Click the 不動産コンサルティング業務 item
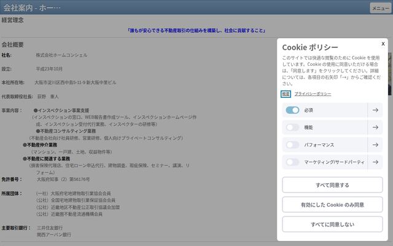This screenshot has height=246, width=393. point(66,131)
